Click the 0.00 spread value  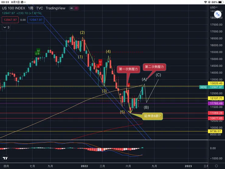[23, 20]
